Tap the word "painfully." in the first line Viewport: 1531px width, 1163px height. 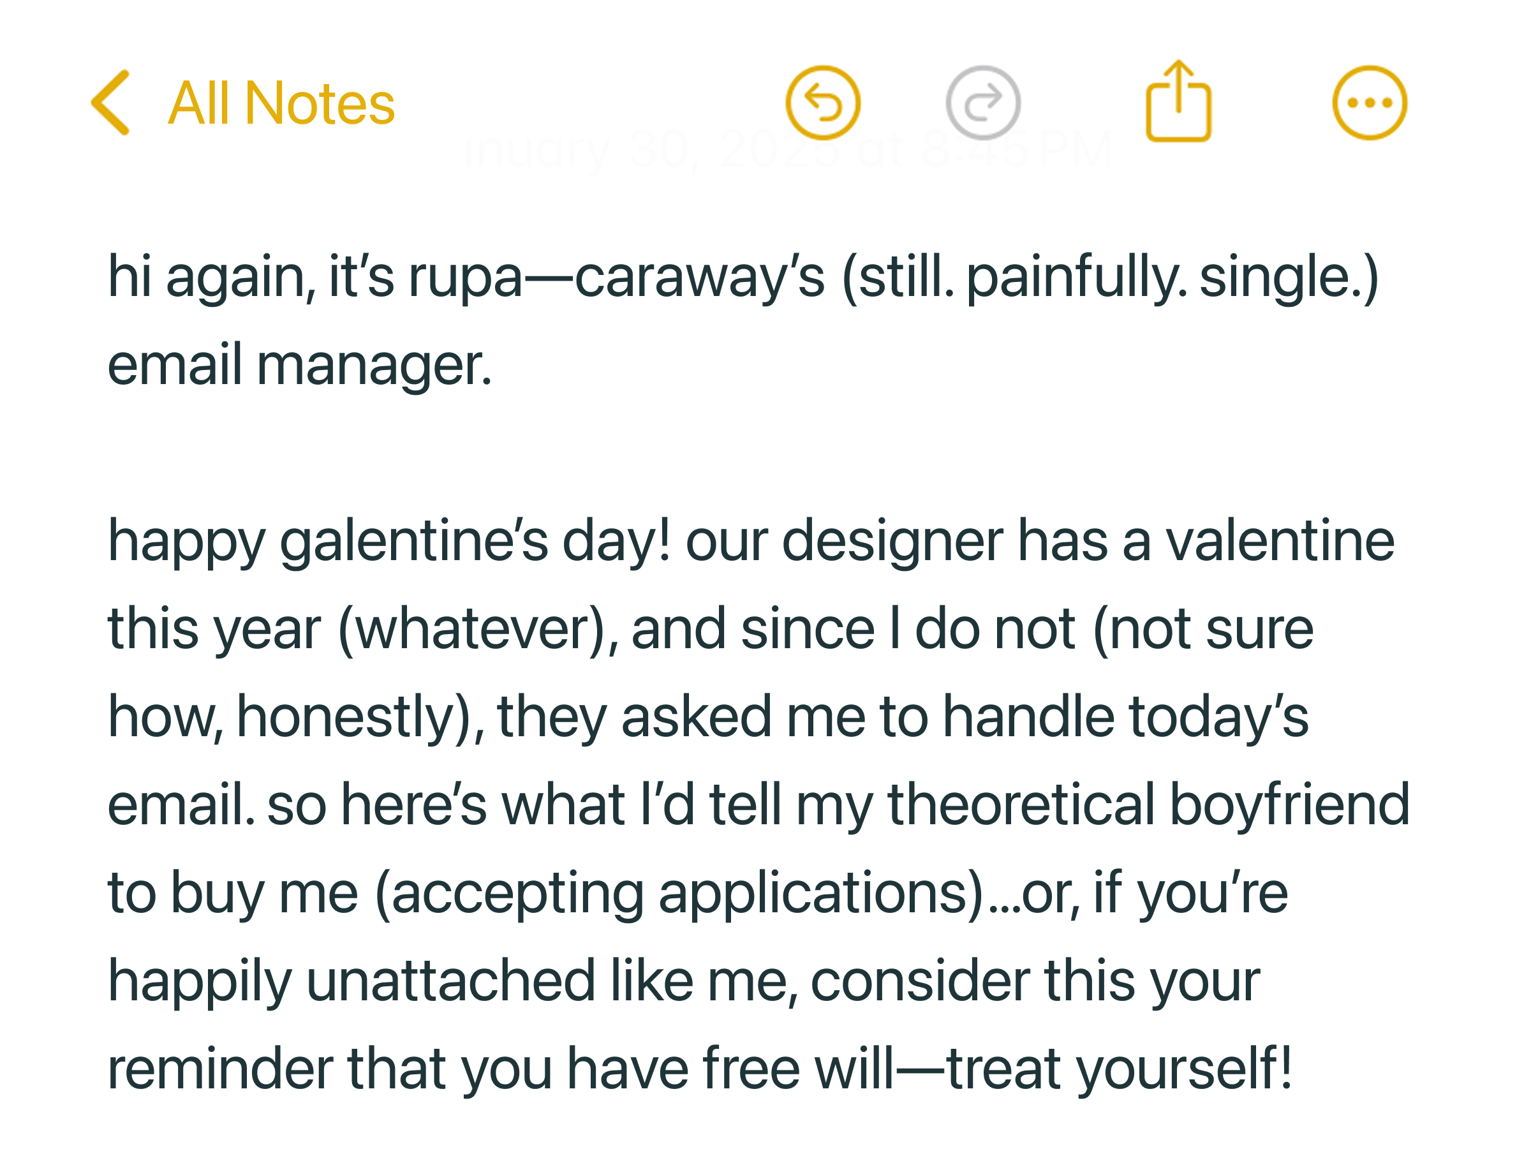click(x=1076, y=278)
